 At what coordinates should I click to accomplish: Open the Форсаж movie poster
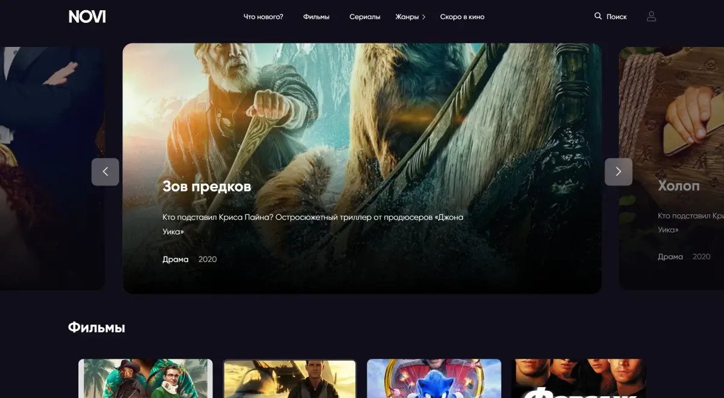pos(579,379)
